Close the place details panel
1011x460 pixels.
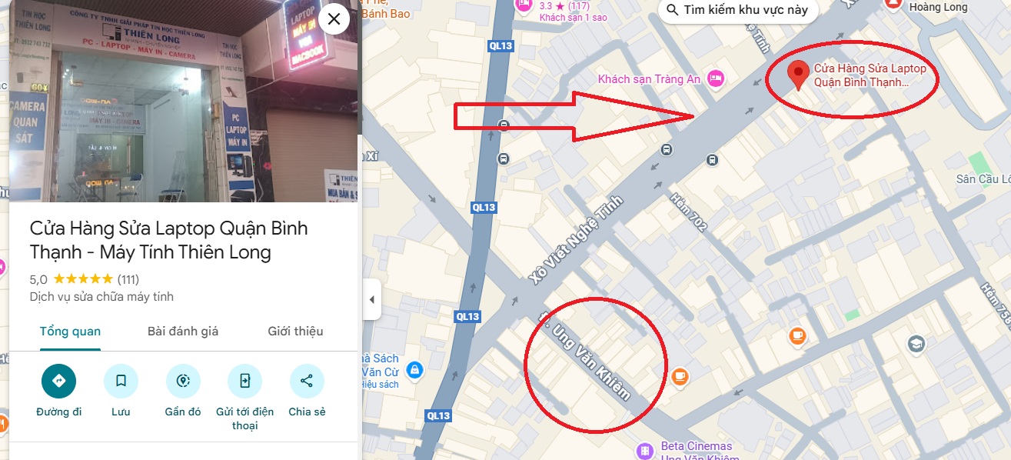click(x=334, y=19)
